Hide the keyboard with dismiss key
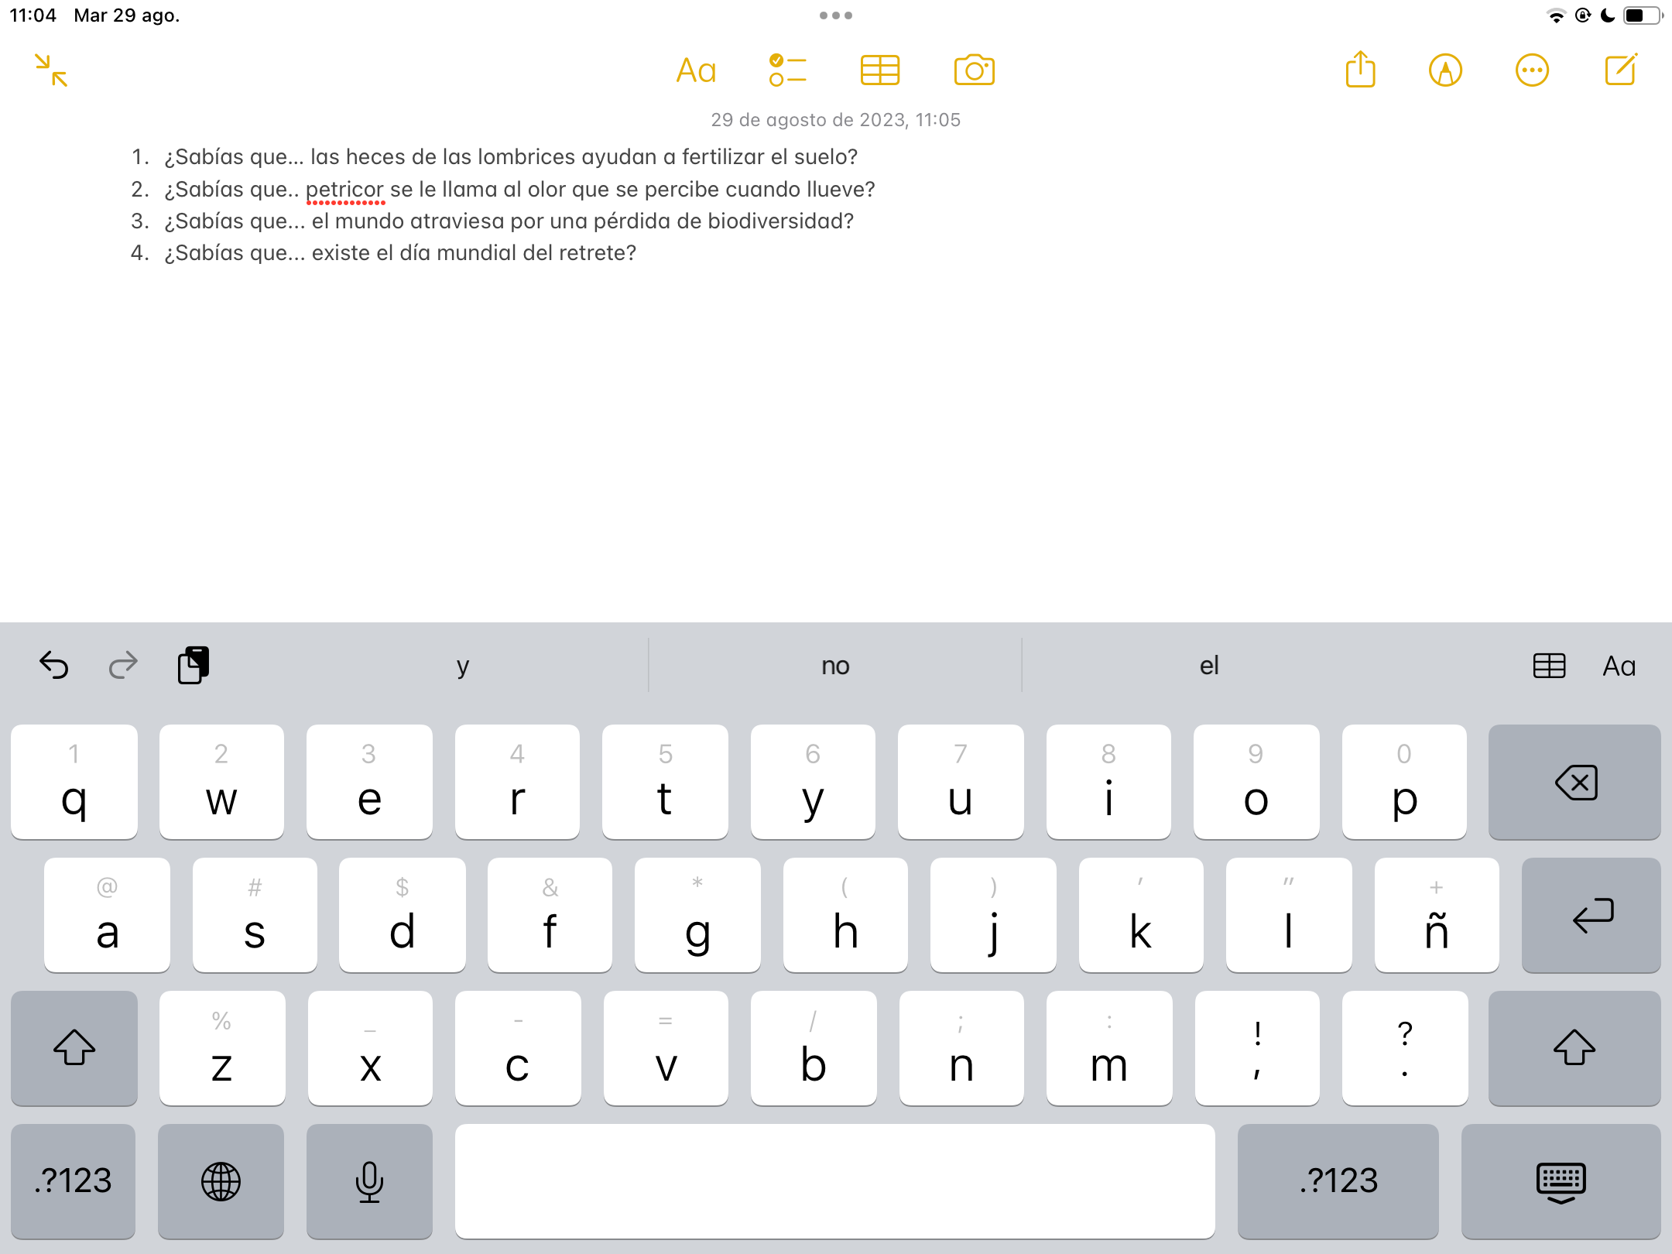 (1561, 1181)
